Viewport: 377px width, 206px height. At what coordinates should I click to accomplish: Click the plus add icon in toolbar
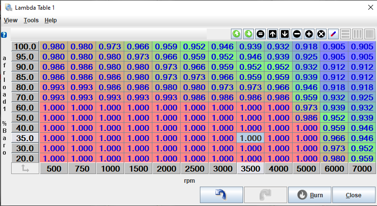pos(309,34)
